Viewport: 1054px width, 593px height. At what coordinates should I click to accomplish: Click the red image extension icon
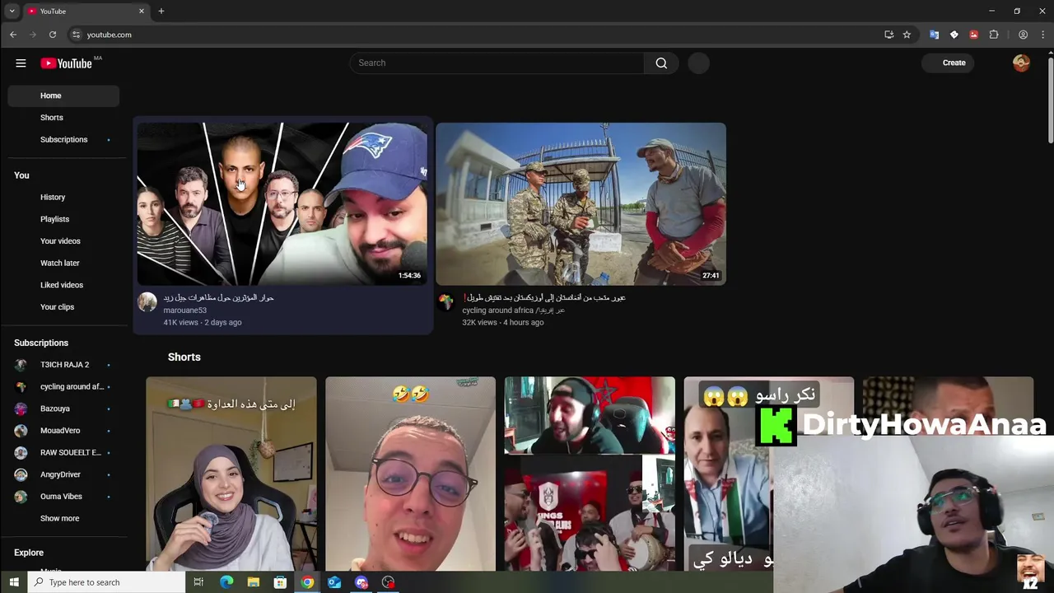[x=973, y=35]
